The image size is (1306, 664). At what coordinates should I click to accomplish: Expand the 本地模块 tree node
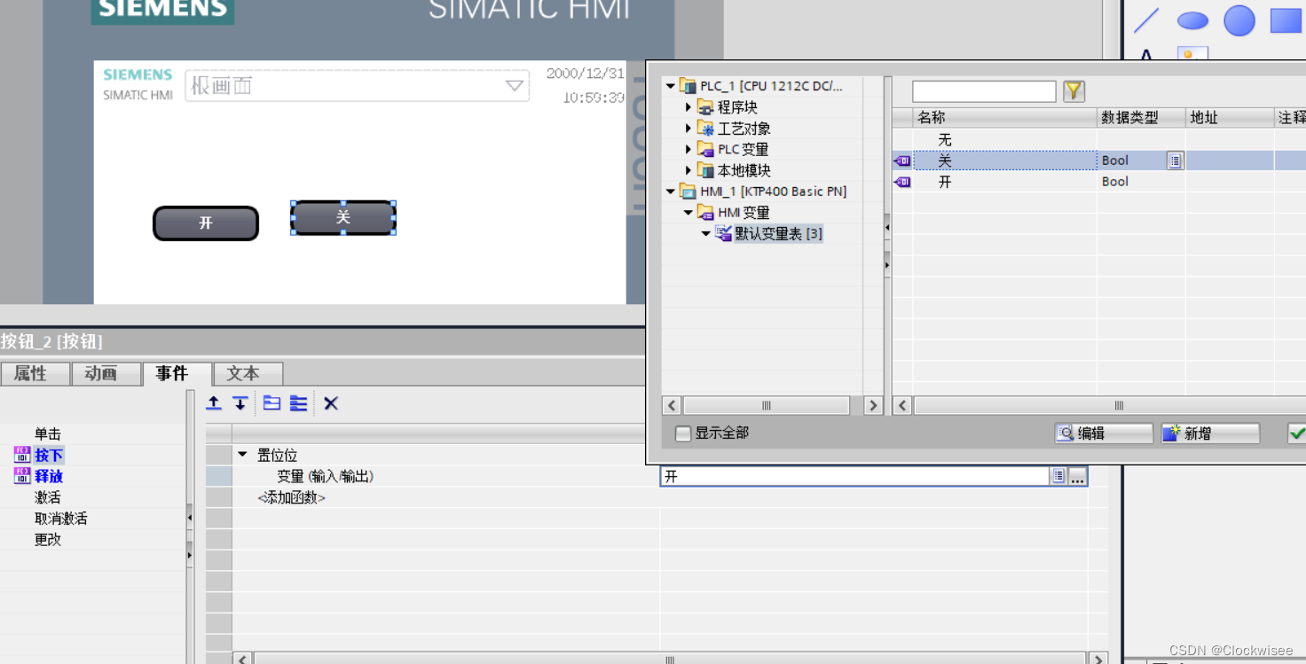click(x=688, y=170)
